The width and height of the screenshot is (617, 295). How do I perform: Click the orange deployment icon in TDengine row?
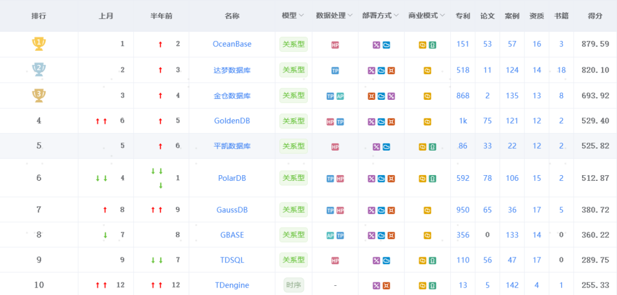386,285
